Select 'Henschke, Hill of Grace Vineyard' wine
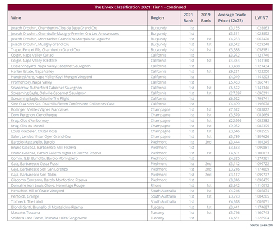 pyautogui.click(x=38, y=191)
